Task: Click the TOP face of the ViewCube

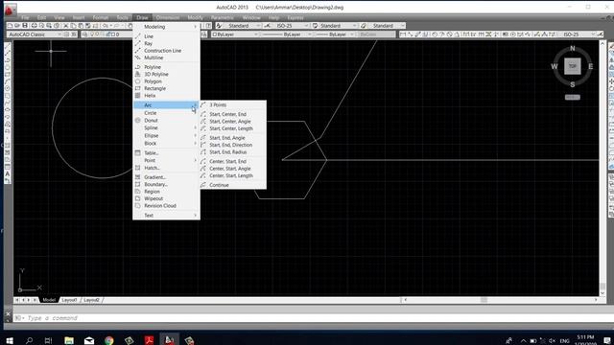Action: [x=572, y=66]
